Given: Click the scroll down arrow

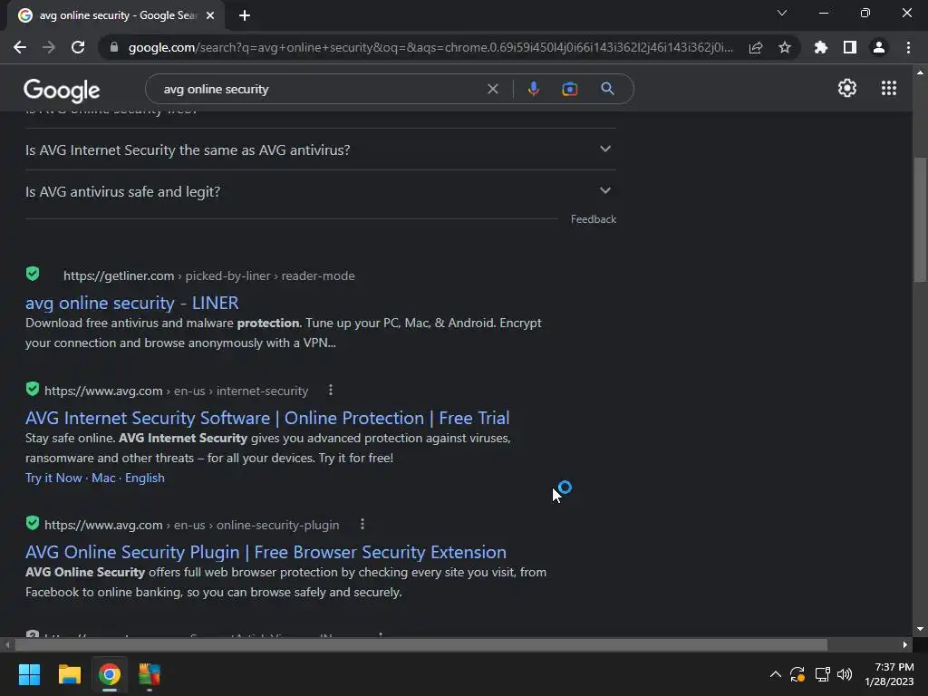Looking at the screenshot, I should click(x=920, y=629).
